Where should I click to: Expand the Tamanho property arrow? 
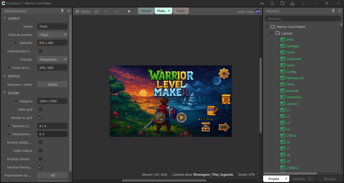click(x=16, y=43)
